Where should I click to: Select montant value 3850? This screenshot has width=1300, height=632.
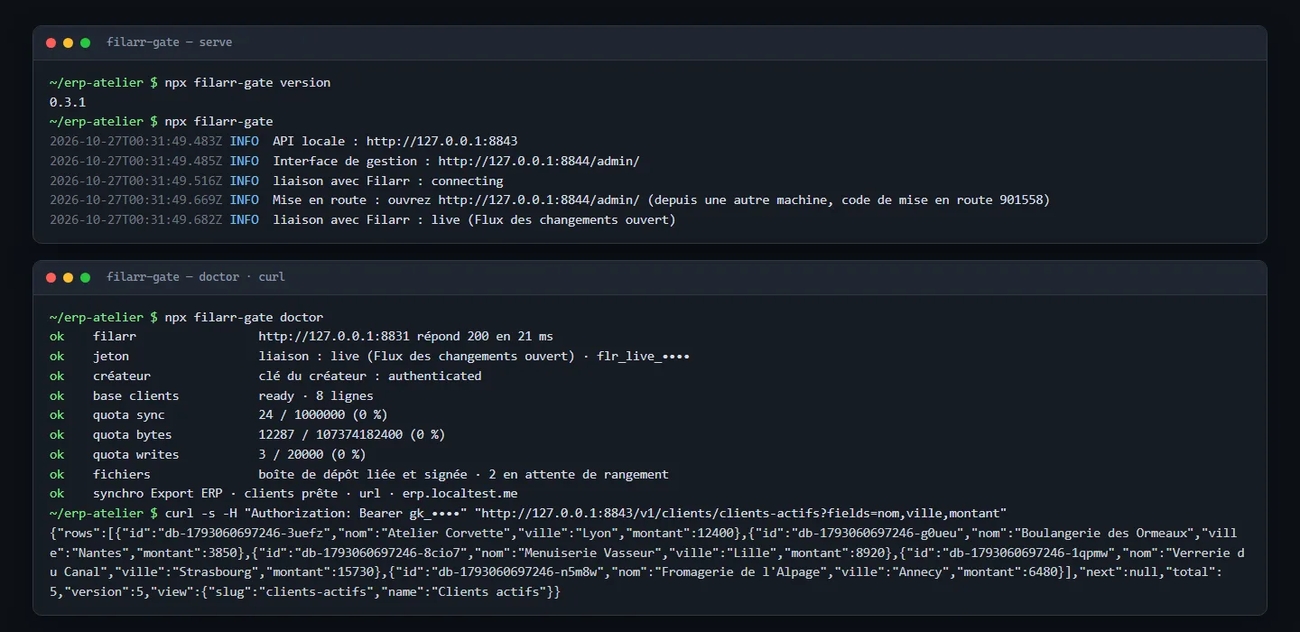pos(222,553)
